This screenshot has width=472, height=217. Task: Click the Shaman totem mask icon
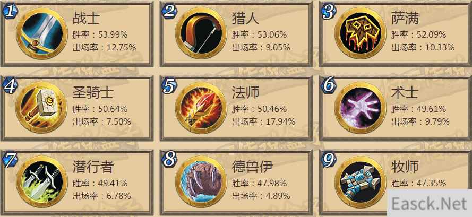point(361,33)
